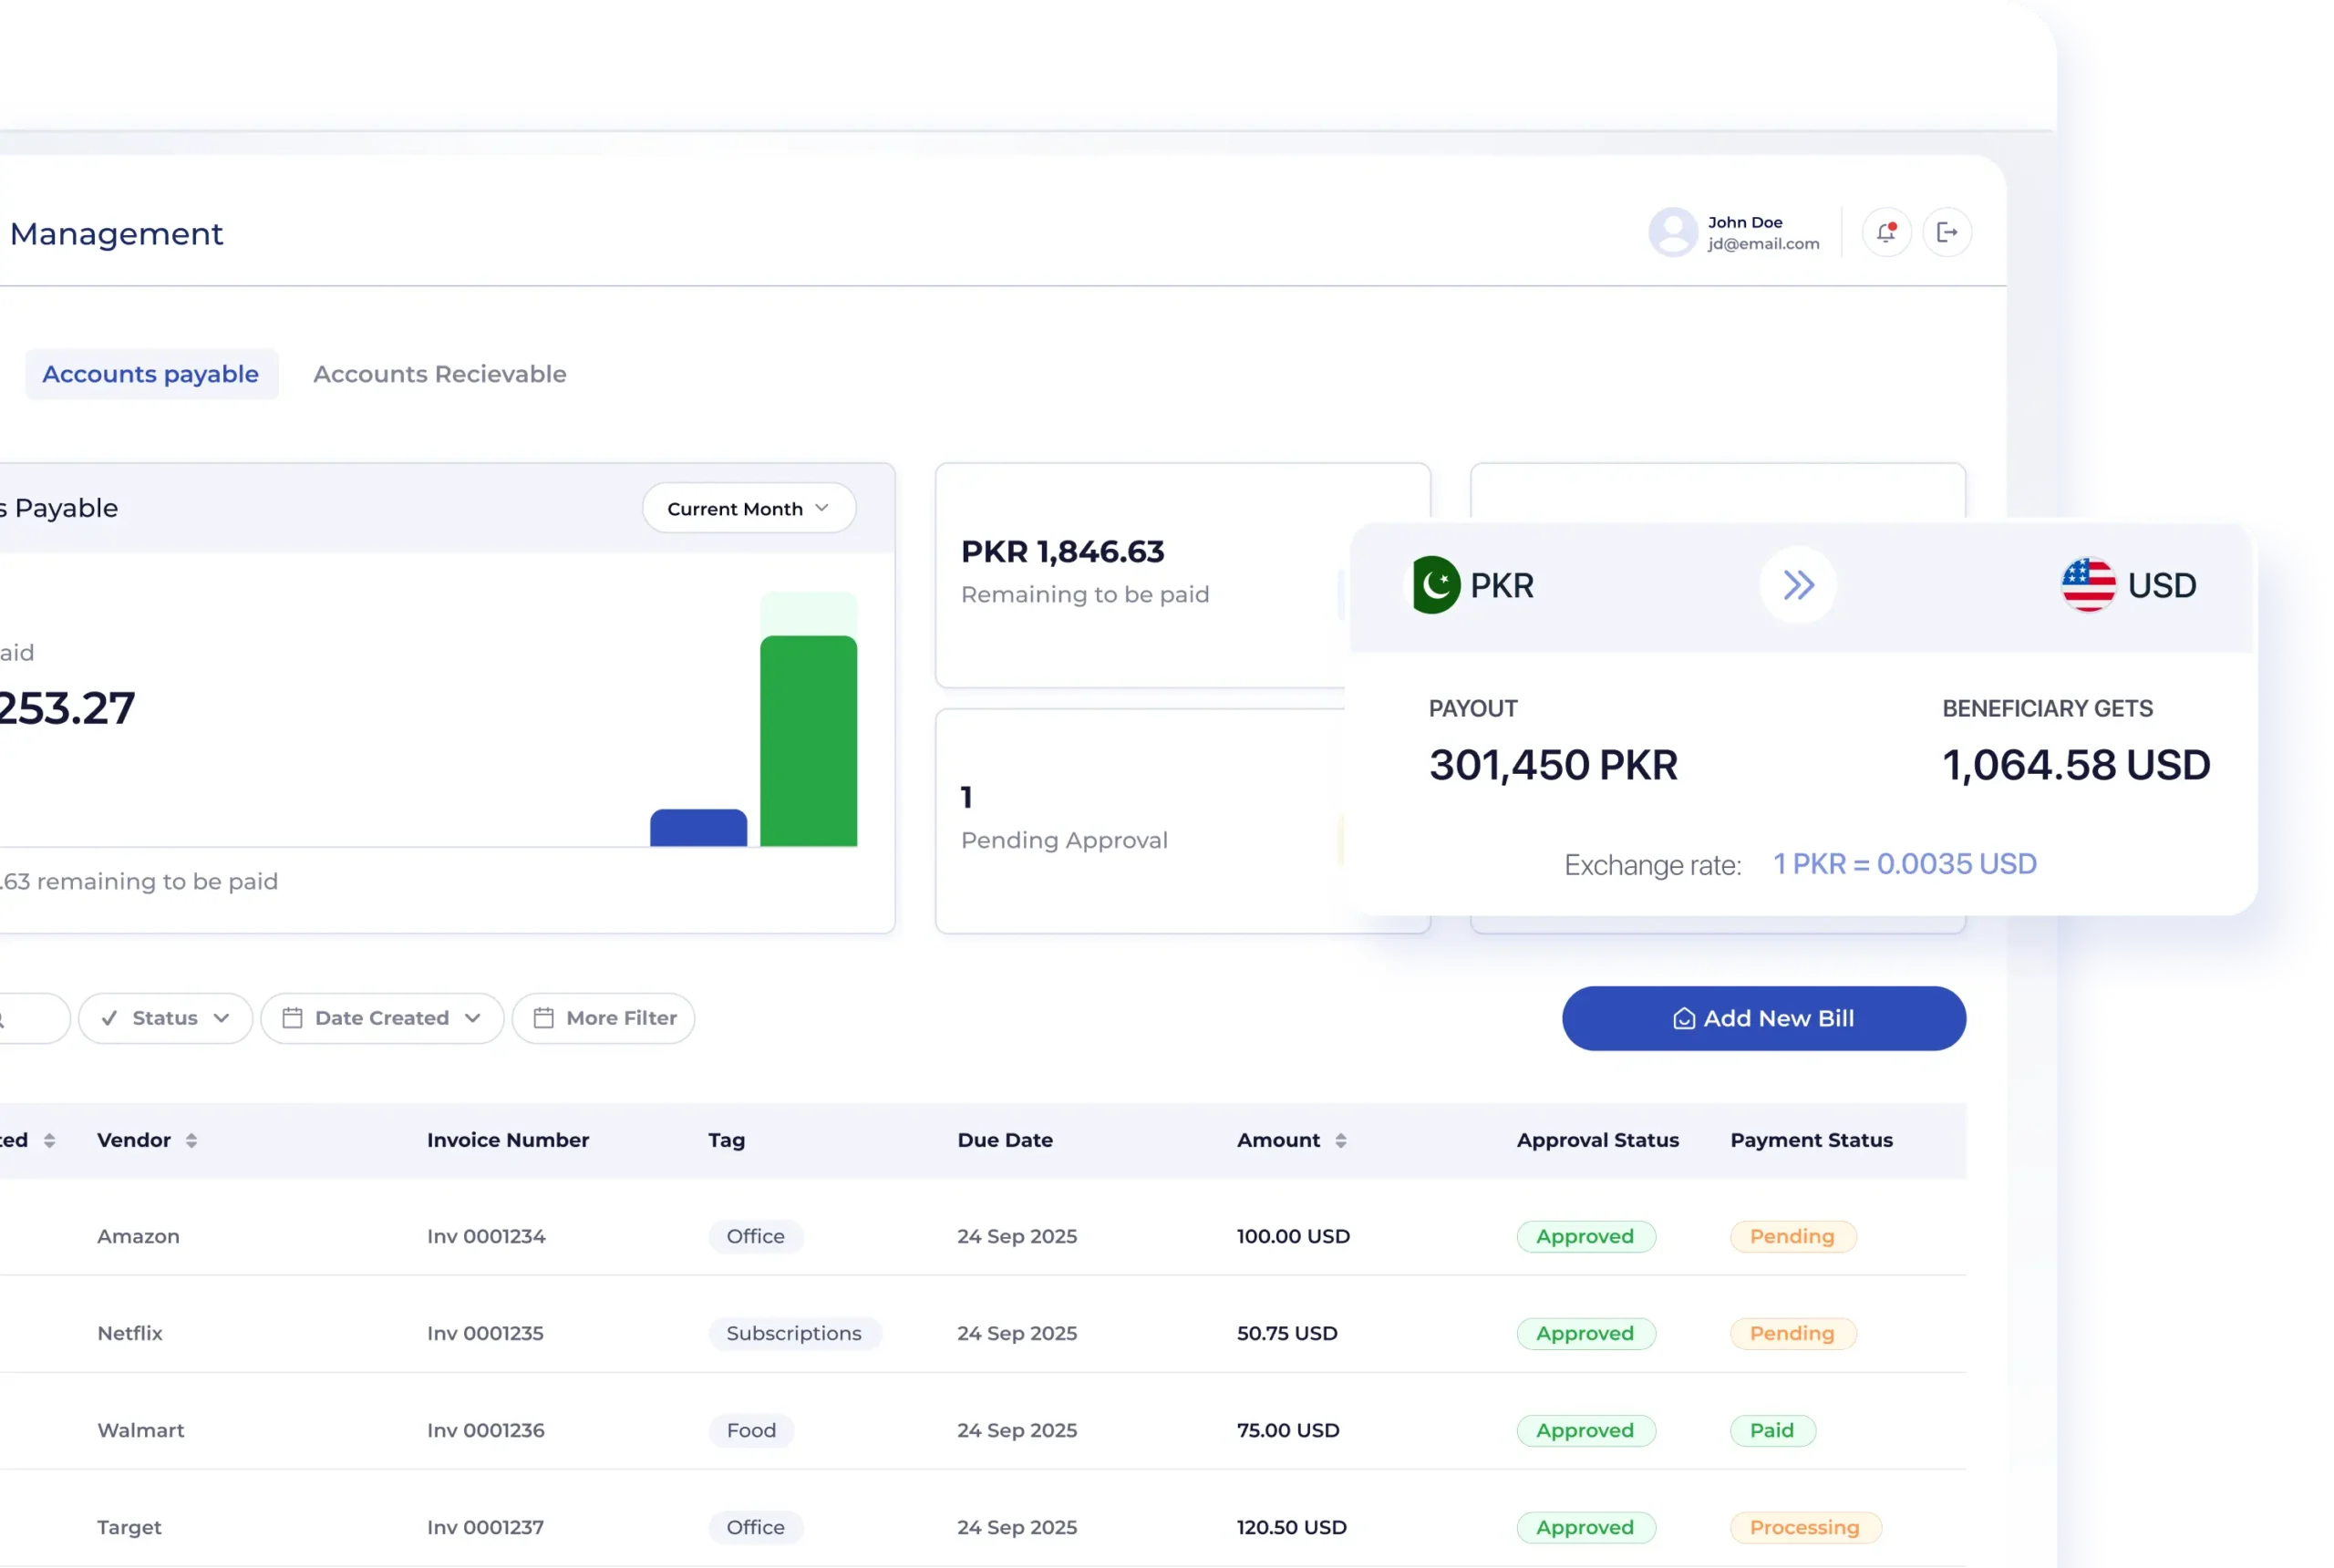Open the Current Month dropdown

click(748, 508)
